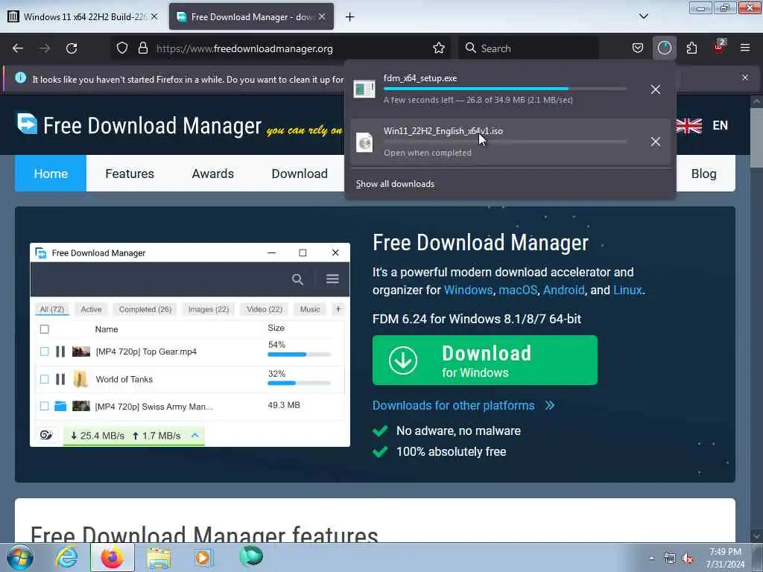Open uBlock extension icon with badge 2
This screenshot has width=763, height=572.
(719, 47)
